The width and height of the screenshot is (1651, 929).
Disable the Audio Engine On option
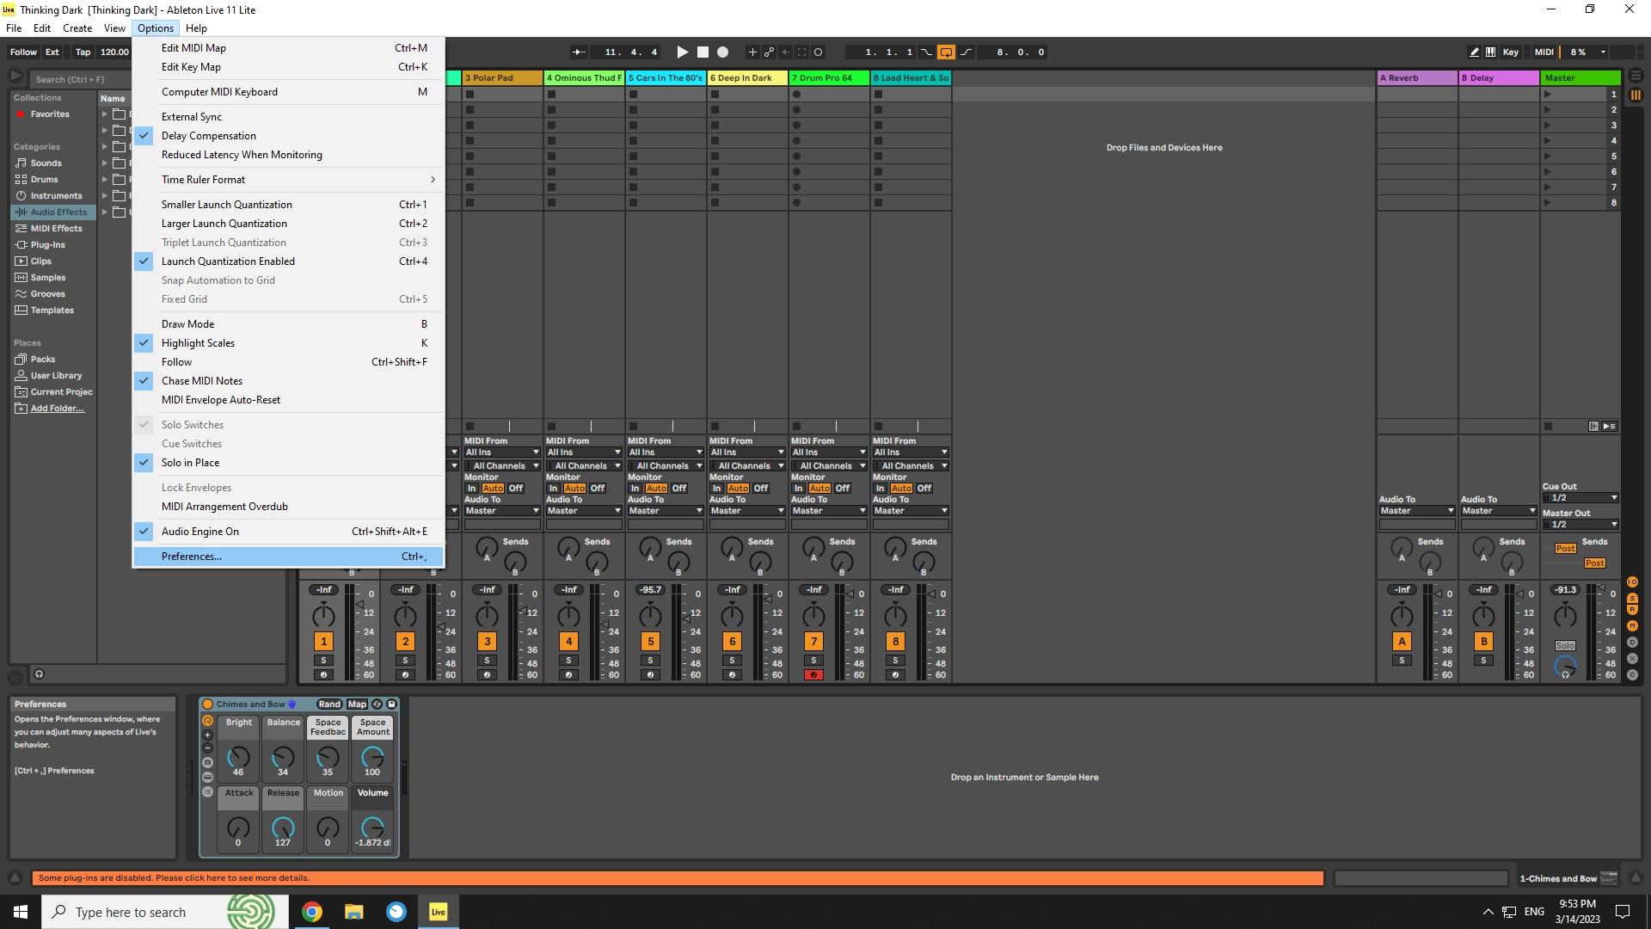coord(200,532)
